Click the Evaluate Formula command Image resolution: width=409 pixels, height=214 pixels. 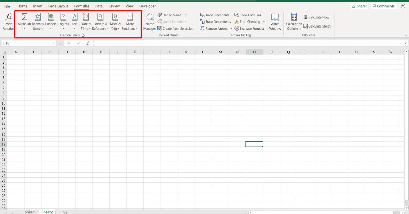249,28
